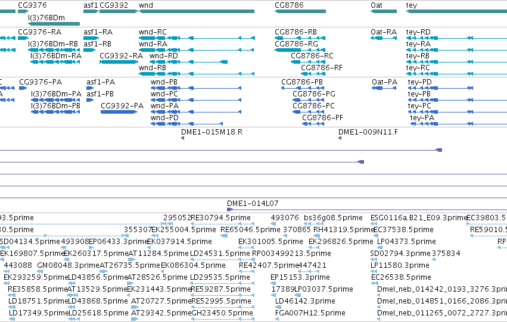Select transcript tey-RD
The width and height of the screenshot is (507, 322).
point(418,32)
